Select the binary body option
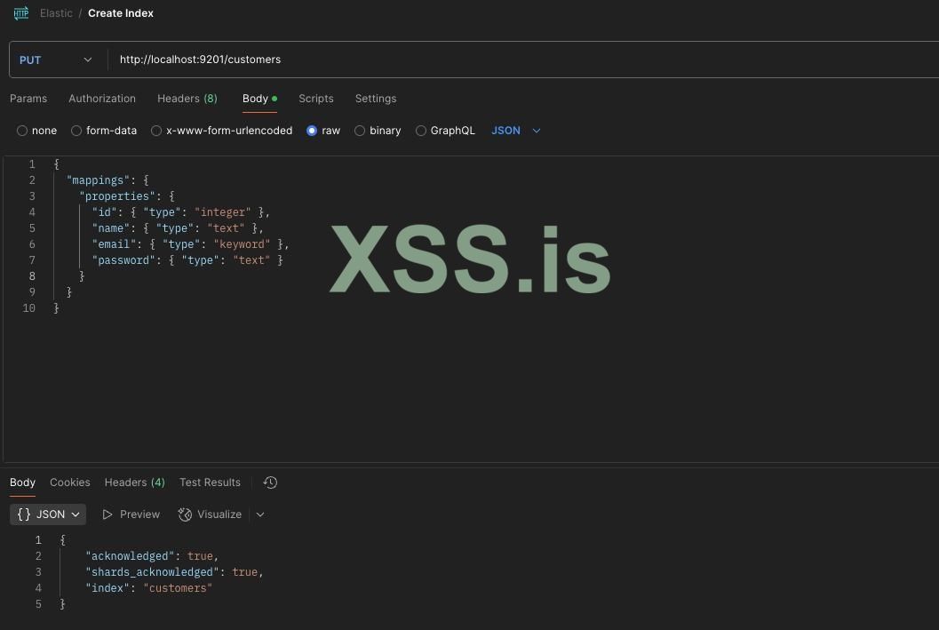939x630 pixels. [x=359, y=131]
